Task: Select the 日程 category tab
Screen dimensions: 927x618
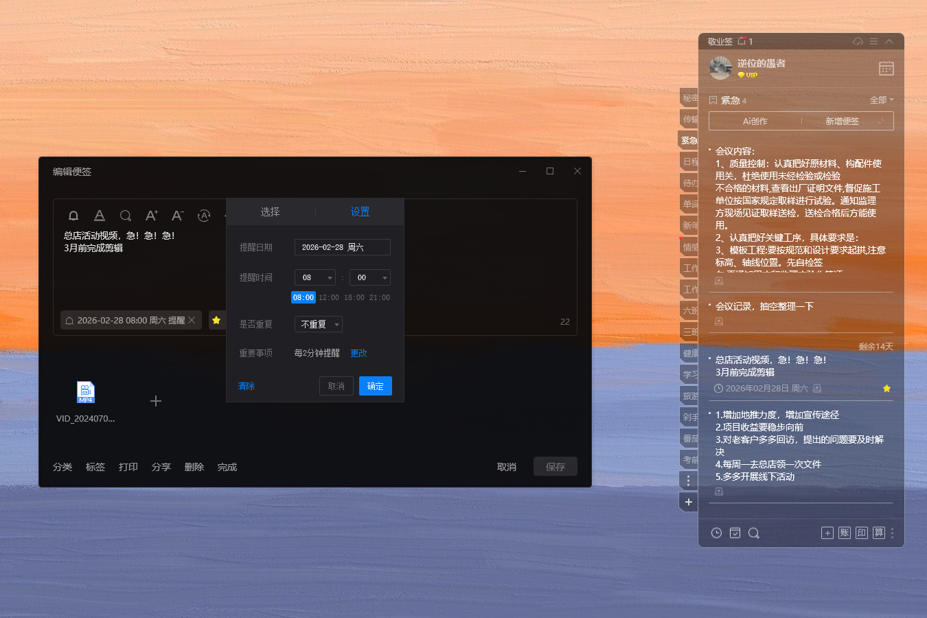Action: click(689, 161)
